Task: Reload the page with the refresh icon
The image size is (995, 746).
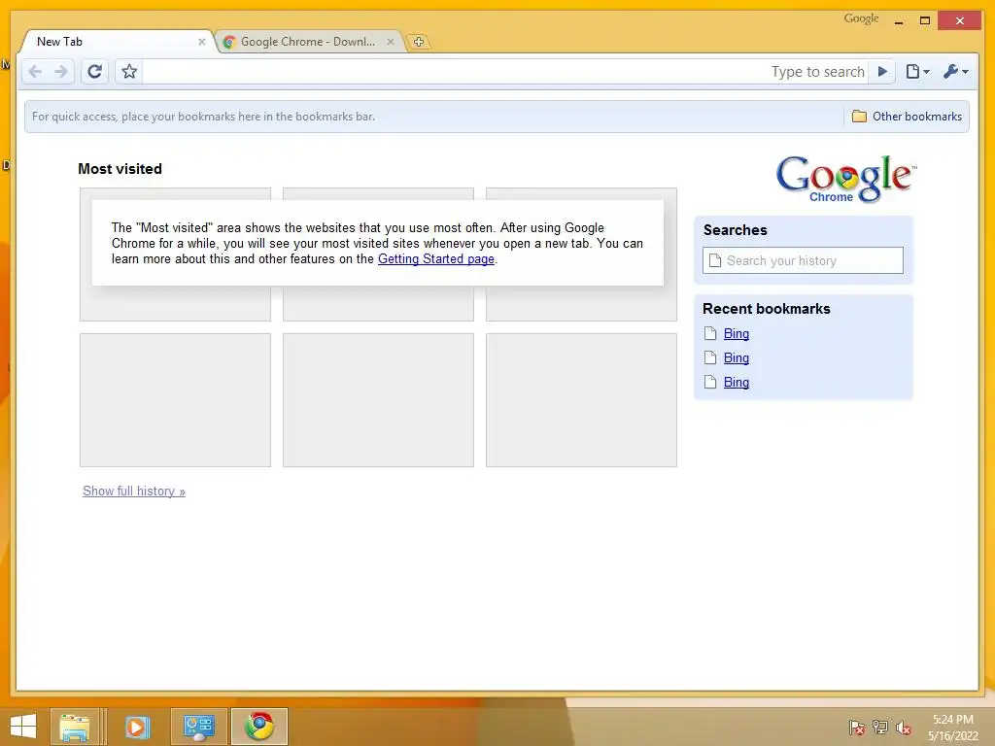Action: click(94, 72)
